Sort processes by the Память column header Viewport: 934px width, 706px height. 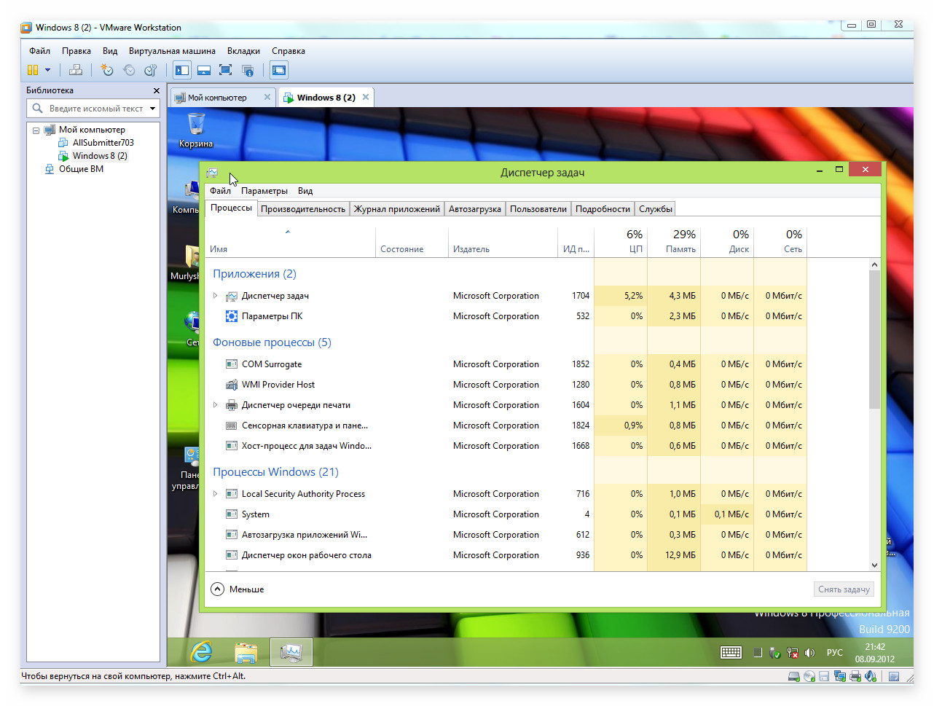[674, 241]
